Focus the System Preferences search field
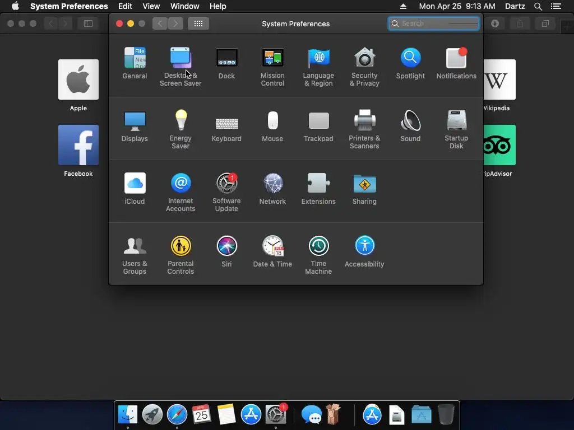Image resolution: width=574 pixels, height=430 pixels. pyautogui.click(x=434, y=24)
